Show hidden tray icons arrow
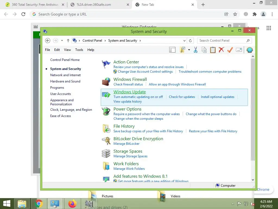The image size is (278, 209). tap(233, 204)
